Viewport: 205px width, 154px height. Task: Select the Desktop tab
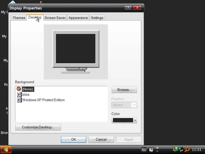pyautogui.click(x=35, y=17)
